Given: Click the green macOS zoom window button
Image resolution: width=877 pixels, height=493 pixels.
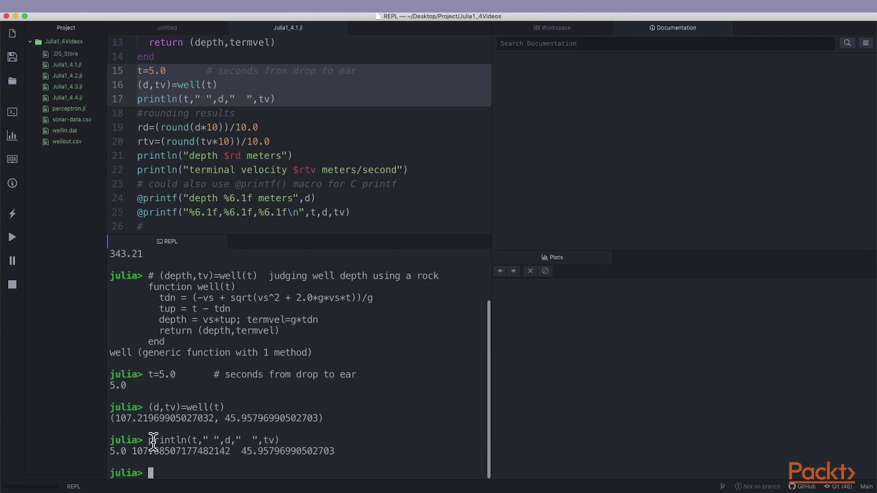Looking at the screenshot, I should click(25, 16).
